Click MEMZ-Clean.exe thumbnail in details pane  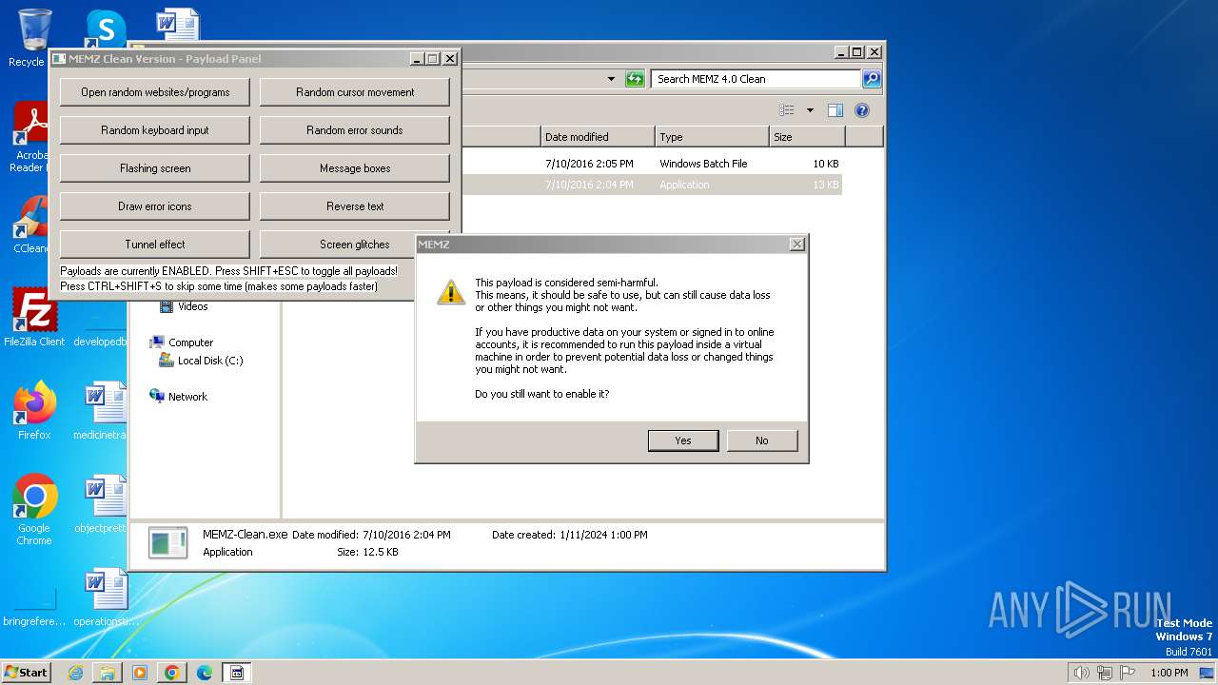[x=168, y=542]
